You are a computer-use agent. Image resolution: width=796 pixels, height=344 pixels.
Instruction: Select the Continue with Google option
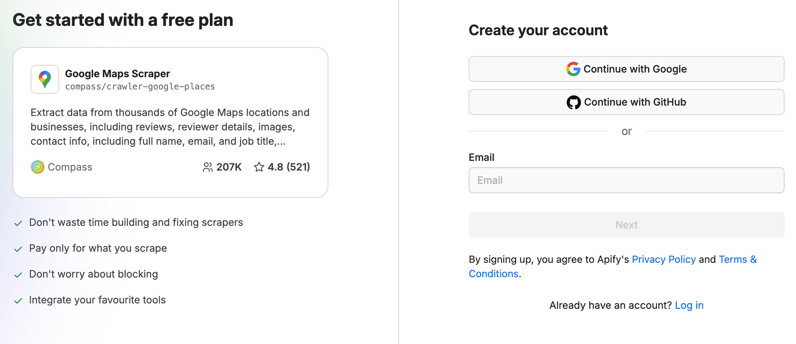[627, 68]
